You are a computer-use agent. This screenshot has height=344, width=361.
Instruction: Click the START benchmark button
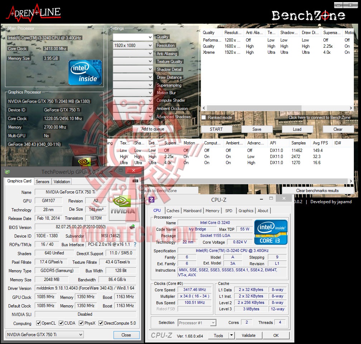216,129
